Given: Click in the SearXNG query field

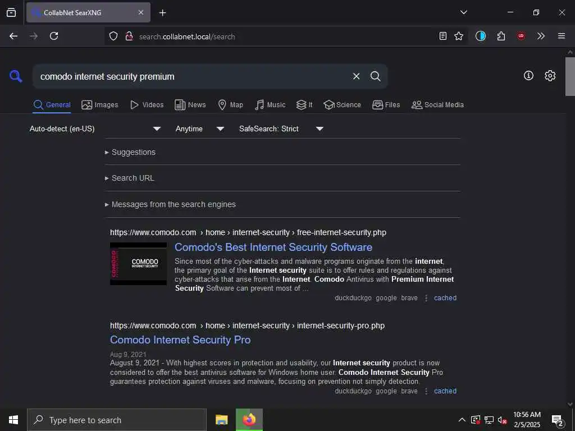Looking at the screenshot, I should [191, 76].
